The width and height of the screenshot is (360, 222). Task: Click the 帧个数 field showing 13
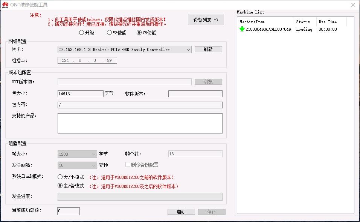(x=195, y=154)
